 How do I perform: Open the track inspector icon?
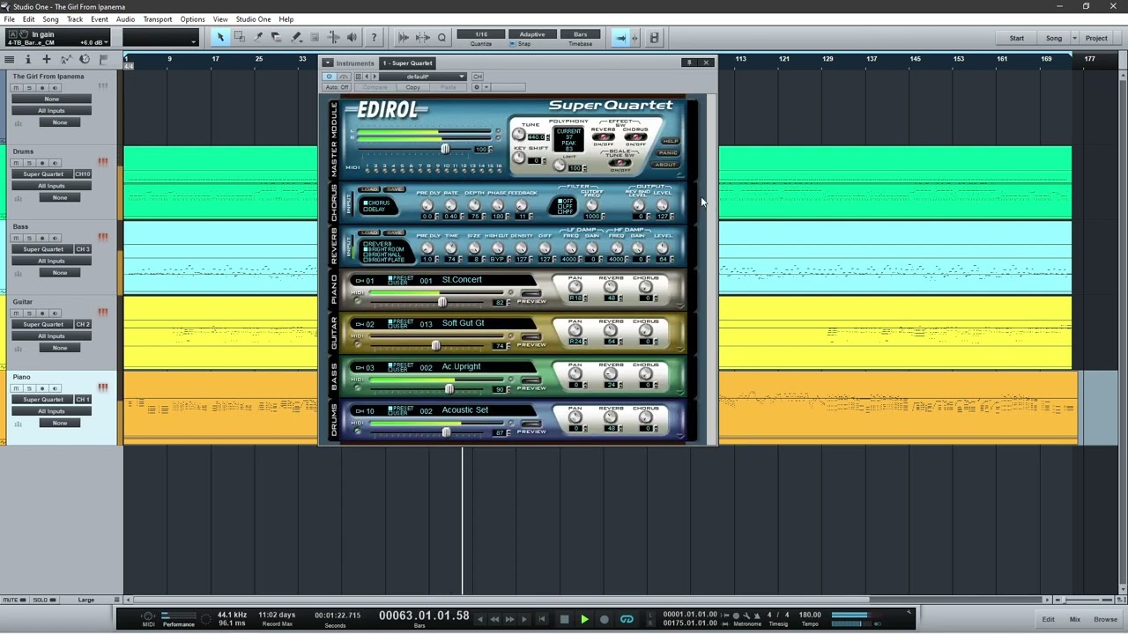pyautogui.click(x=27, y=59)
